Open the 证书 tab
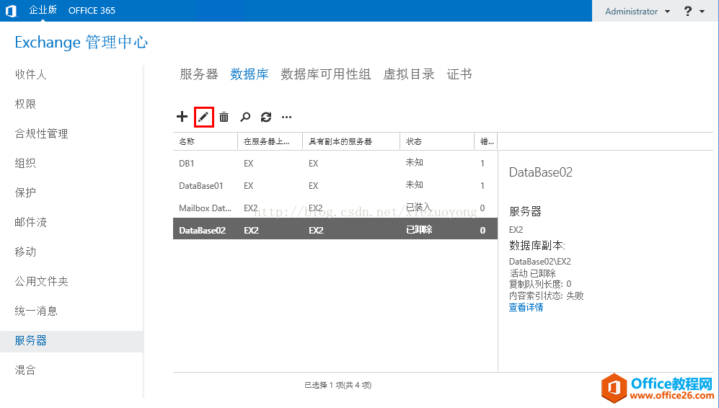Viewport: 719px width, 408px height. click(459, 74)
